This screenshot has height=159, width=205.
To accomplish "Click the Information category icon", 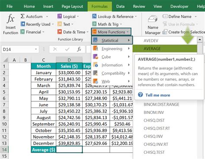I will point(96,65).
